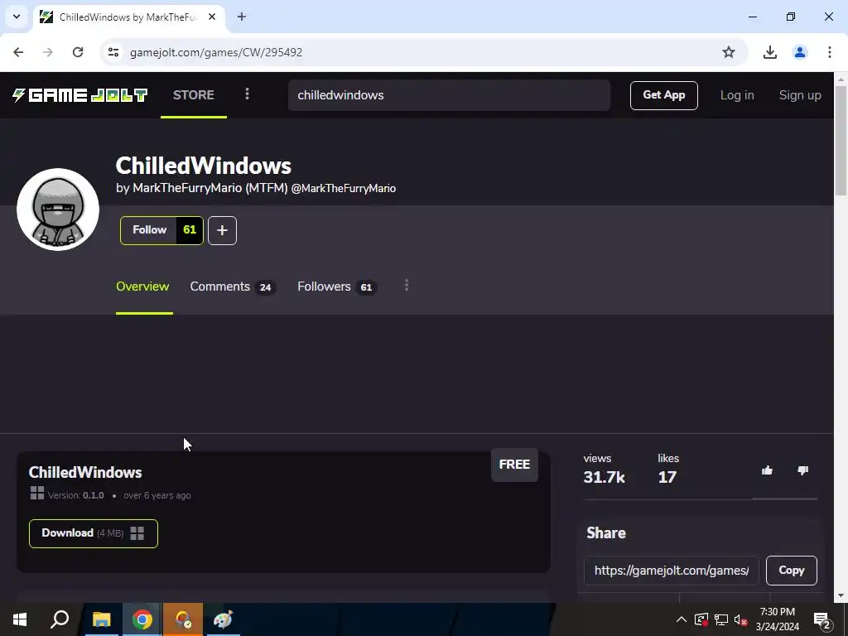Close the ChilledWindows browser tab
This screenshot has width=848, height=636.
pyautogui.click(x=212, y=17)
